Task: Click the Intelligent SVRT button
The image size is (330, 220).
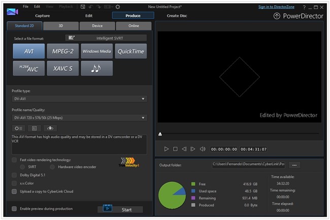Action: [x=106, y=38]
